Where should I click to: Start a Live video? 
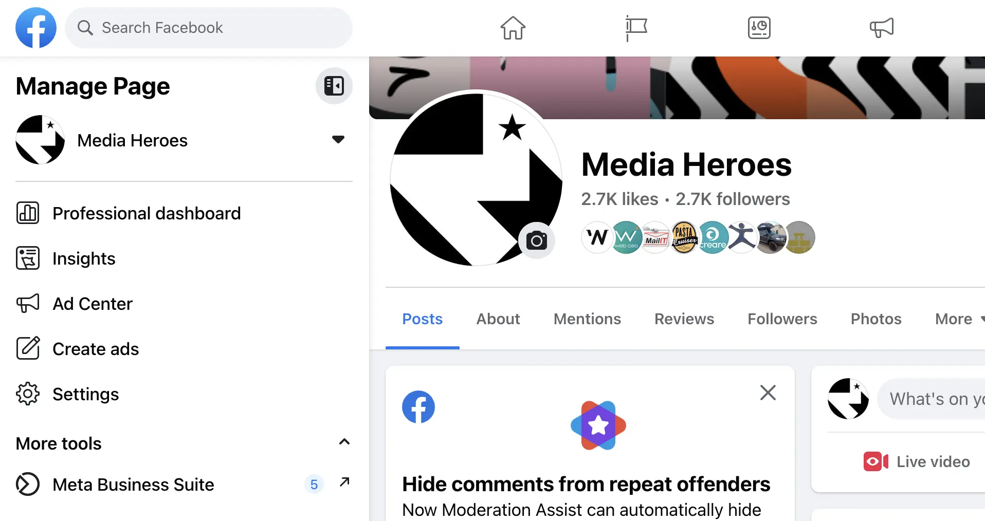tap(917, 461)
